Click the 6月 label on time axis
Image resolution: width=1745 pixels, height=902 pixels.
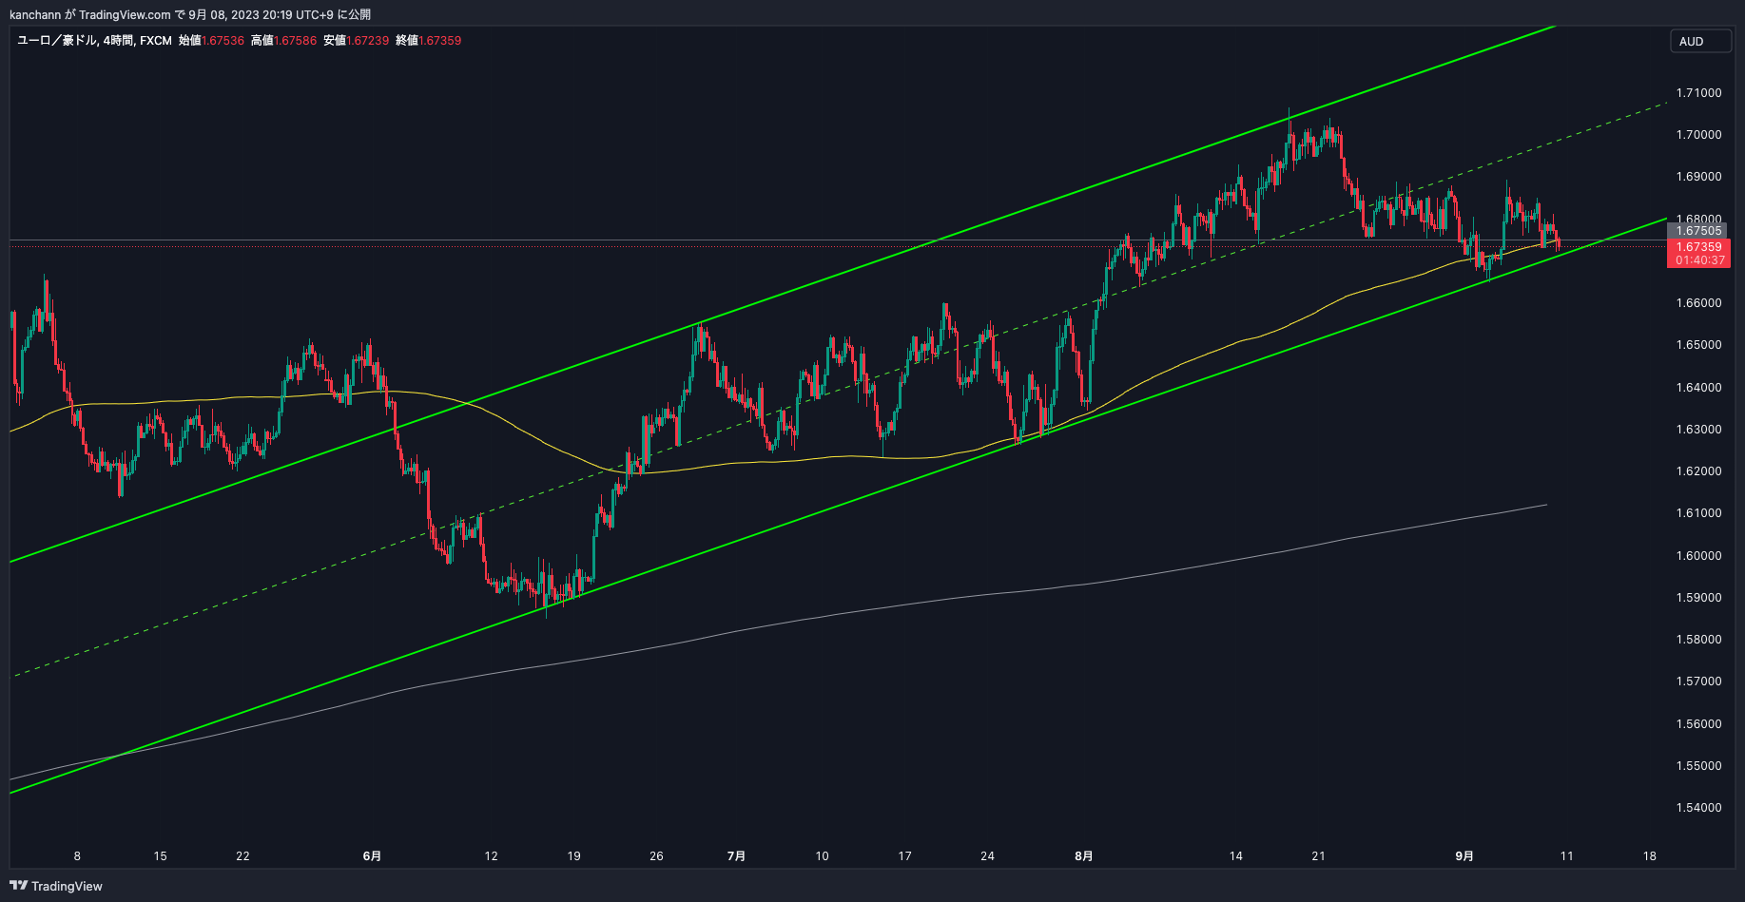[372, 855]
